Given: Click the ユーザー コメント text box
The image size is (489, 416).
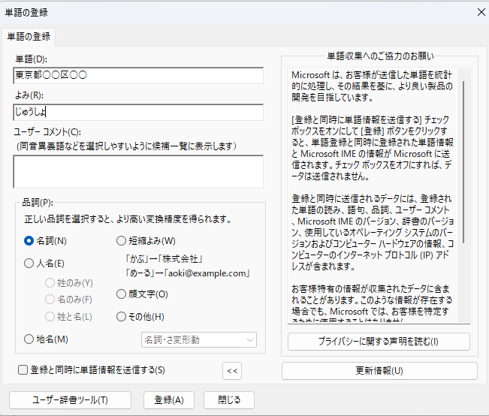Looking at the screenshot, I should click(x=138, y=171).
